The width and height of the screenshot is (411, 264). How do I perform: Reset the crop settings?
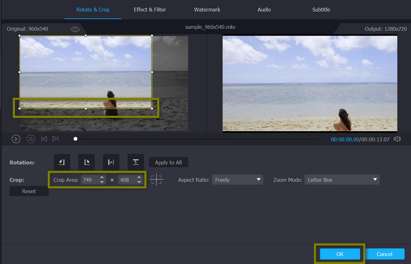29,191
